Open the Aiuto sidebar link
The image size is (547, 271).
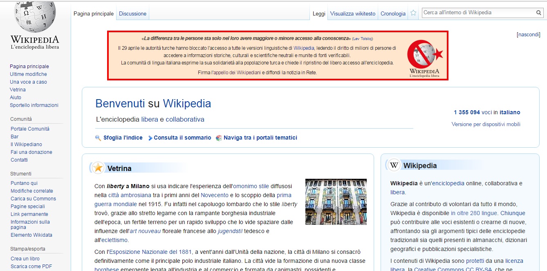pos(16,98)
